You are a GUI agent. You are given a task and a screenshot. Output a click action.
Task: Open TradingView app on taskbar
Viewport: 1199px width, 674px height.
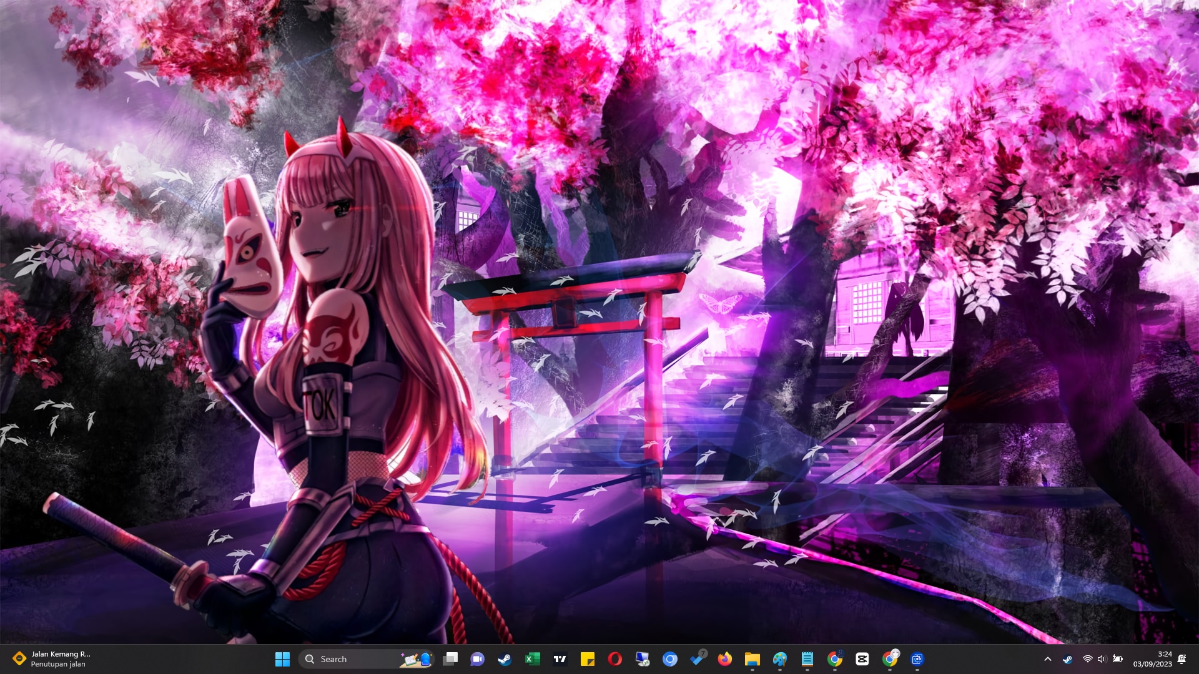tap(560, 659)
